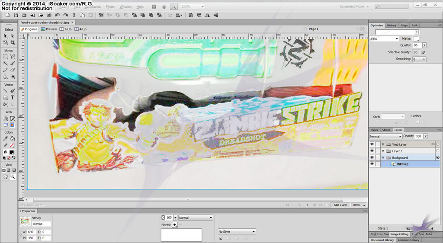Image resolution: width=443 pixels, height=243 pixels.
Task: Select the Paint Bucket tool
Action: click(13, 138)
